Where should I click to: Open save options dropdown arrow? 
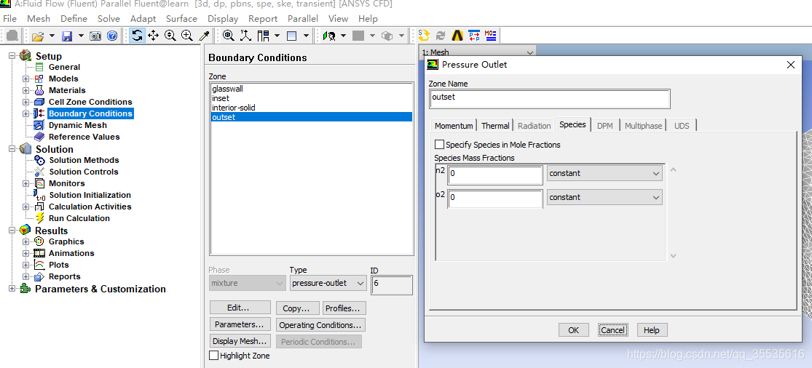(x=81, y=36)
